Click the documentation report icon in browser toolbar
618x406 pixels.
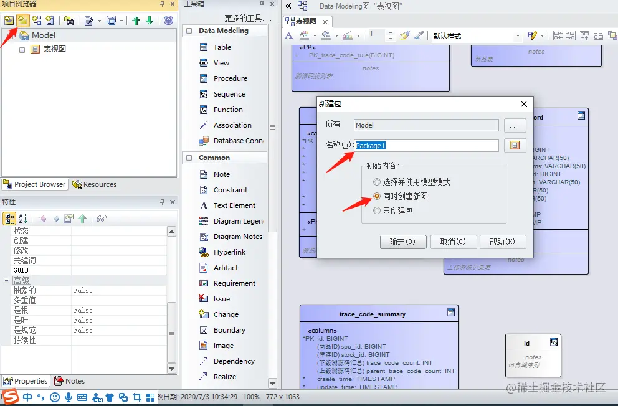pos(88,20)
